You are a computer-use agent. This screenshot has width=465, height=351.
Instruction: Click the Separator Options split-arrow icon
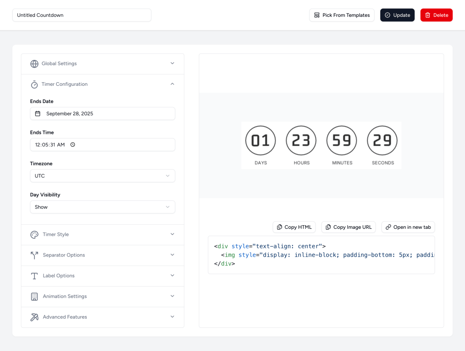[x=35, y=255]
